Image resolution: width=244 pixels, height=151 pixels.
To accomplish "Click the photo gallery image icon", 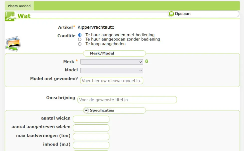I will coord(13,44).
